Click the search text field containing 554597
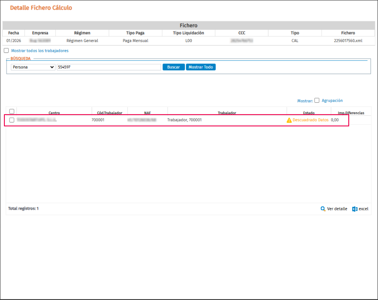The width and height of the screenshot is (378, 300). [x=109, y=67]
